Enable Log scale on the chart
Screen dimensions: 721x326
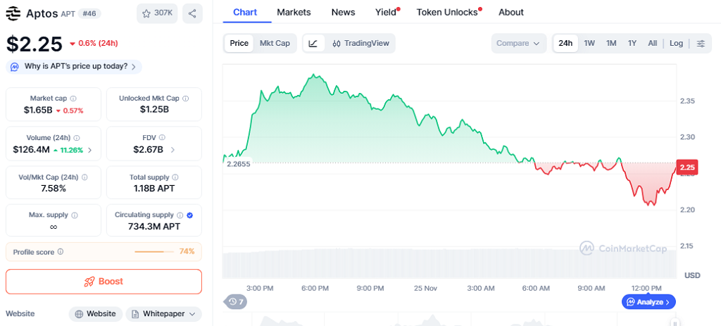coord(676,43)
